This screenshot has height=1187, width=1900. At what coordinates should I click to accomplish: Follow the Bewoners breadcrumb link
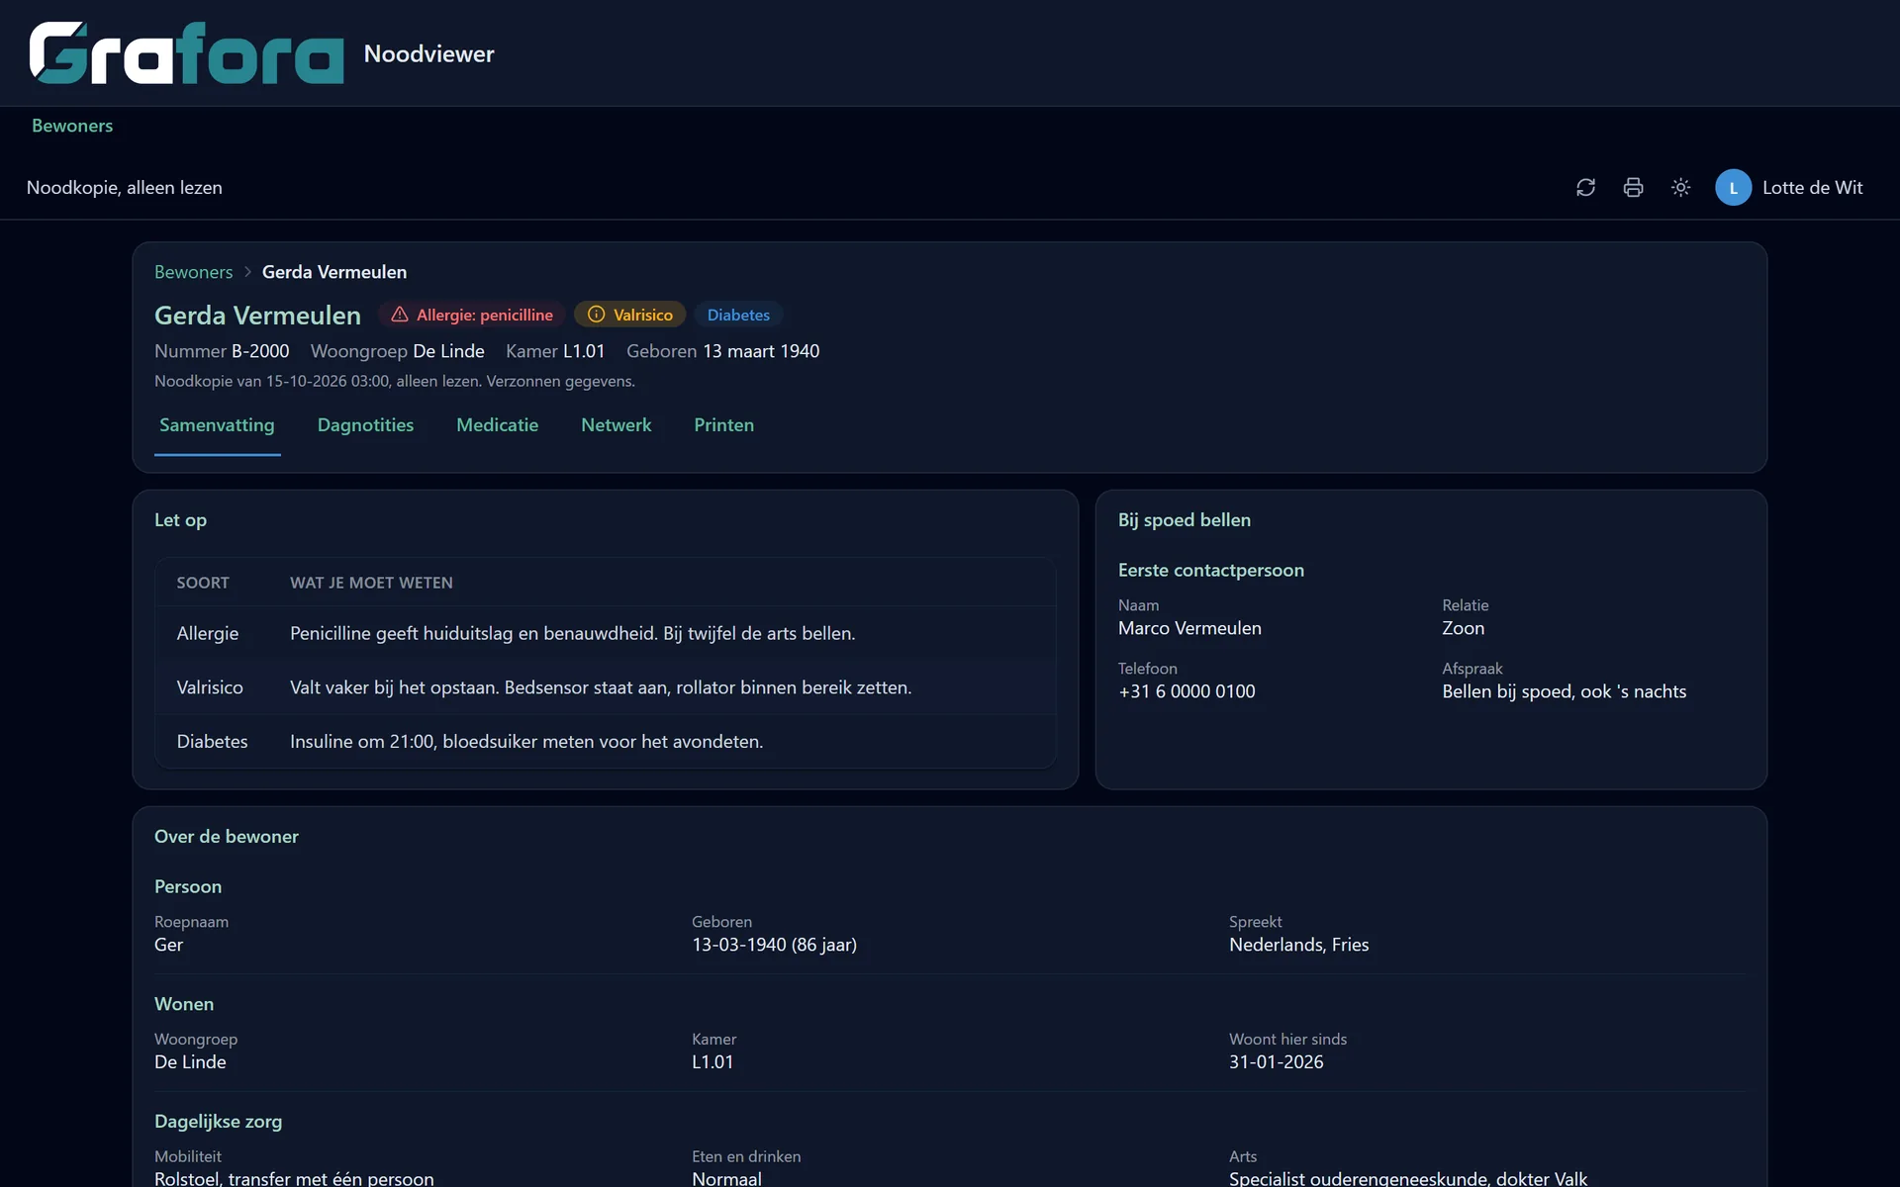point(194,272)
